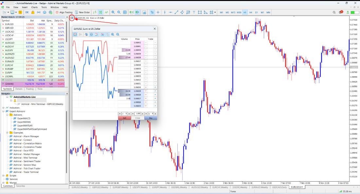
Task: Expand the Indicators tree node
Action: [3, 108]
